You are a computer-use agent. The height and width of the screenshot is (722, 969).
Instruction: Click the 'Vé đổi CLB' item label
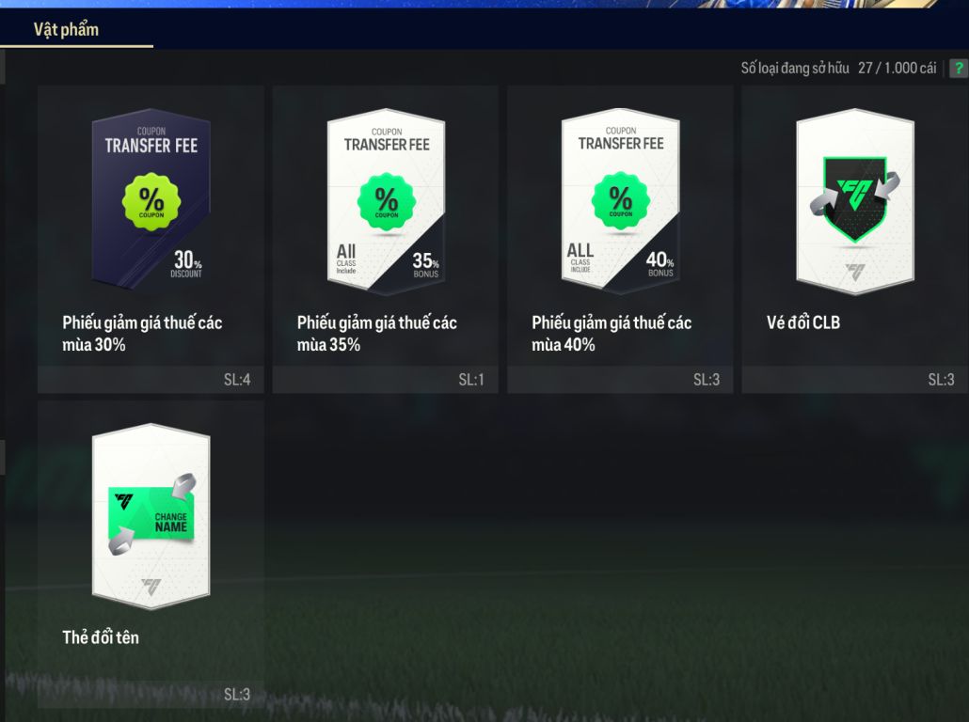tap(803, 322)
